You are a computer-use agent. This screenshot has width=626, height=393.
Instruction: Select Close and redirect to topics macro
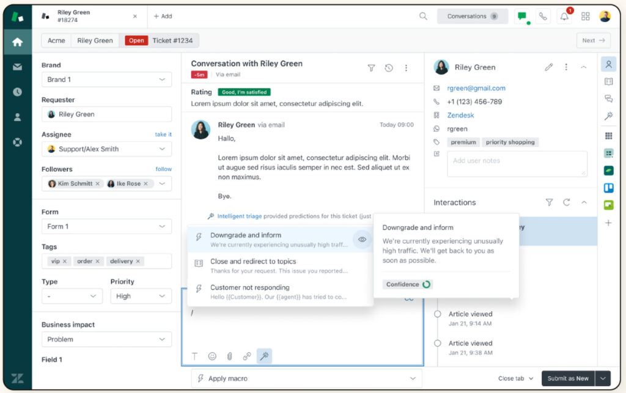(280, 266)
